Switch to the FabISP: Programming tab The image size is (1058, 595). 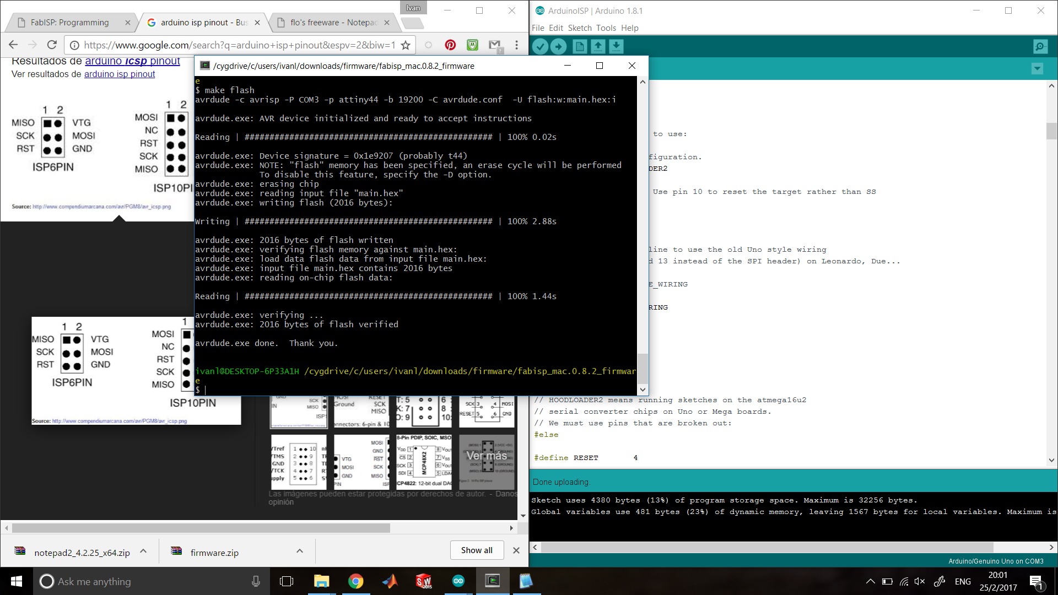pyautogui.click(x=69, y=23)
